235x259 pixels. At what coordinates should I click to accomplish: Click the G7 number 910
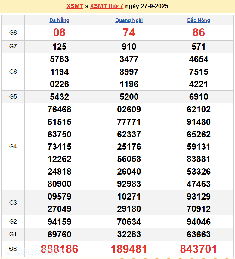[x=129, y=47]
